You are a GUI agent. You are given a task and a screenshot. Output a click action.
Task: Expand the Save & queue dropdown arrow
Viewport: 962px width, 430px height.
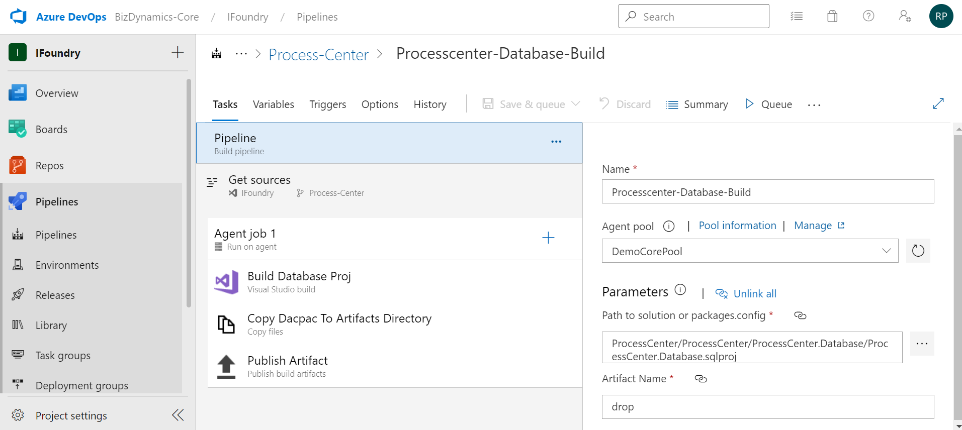(x=576, y=103)
